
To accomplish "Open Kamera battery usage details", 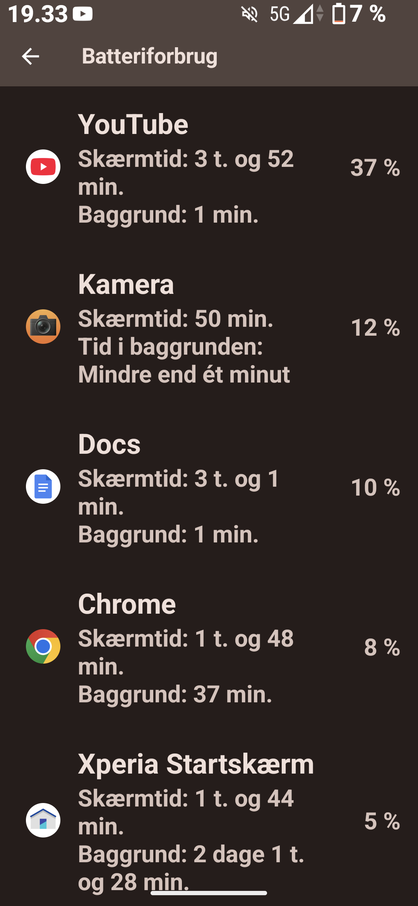I will click(209, 327).
